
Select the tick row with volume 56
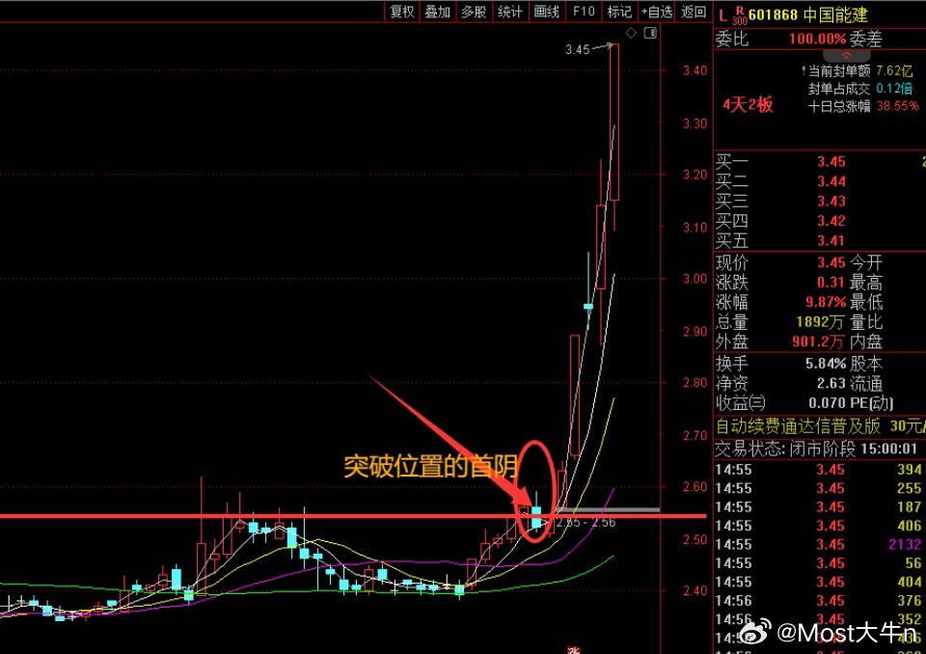820,563
